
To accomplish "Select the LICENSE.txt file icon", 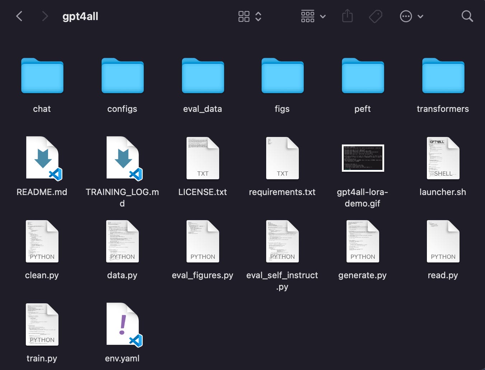I will 203,158.
